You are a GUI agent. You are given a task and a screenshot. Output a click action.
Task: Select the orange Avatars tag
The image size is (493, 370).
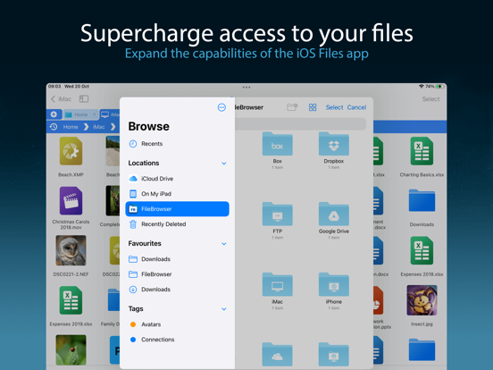pyautogui.click(x=177, y=324)
